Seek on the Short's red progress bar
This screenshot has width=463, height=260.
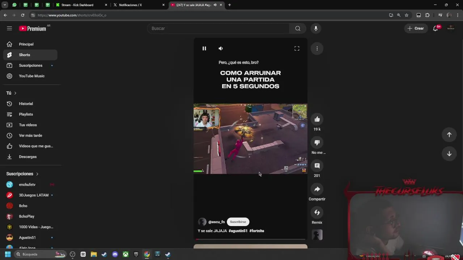coord(250,239)
